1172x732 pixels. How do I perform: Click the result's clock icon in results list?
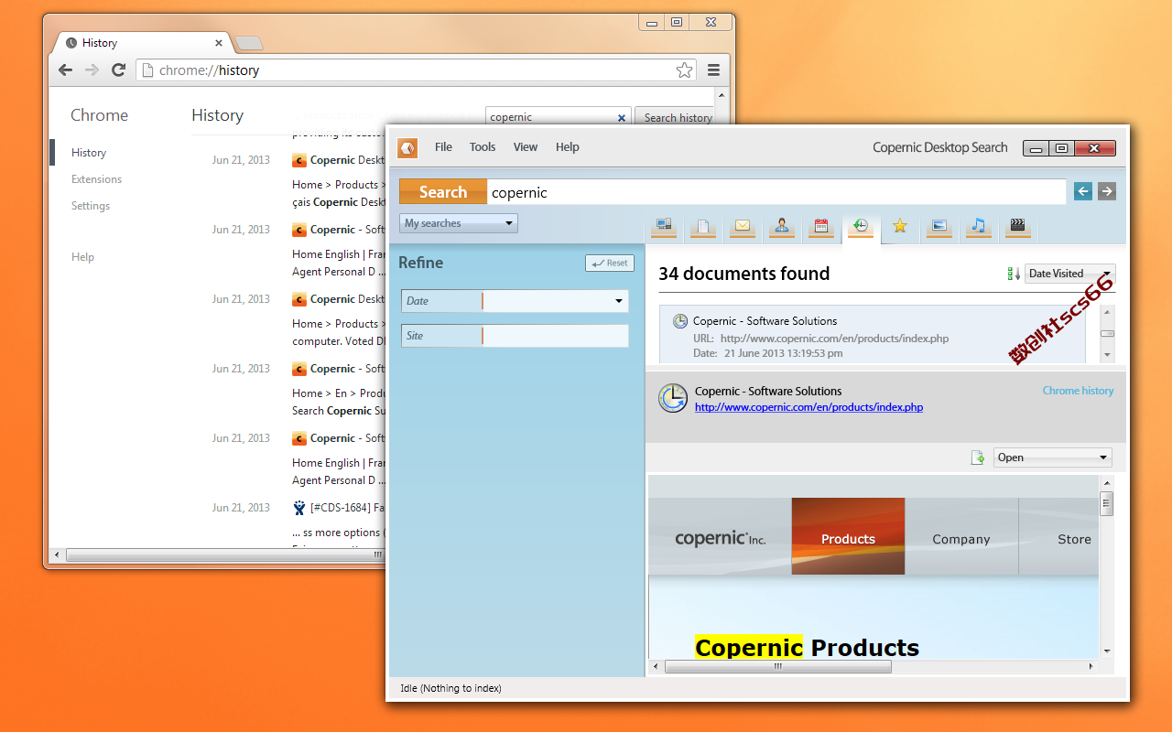(680, 321)
